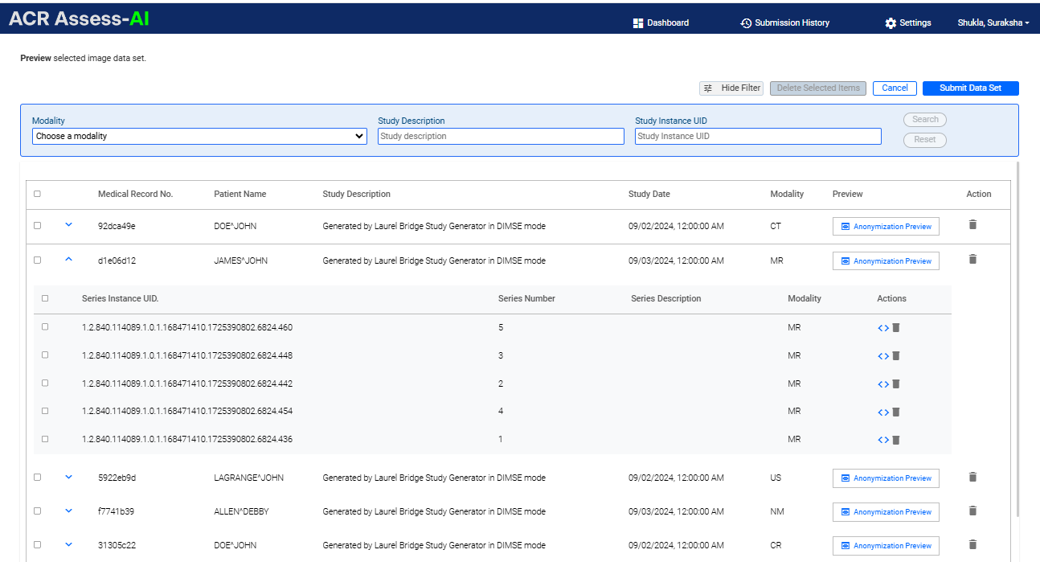Viewport: 1040px width, 562px height.
Task: Click the Study Date column header
Action: click(649, 194)
